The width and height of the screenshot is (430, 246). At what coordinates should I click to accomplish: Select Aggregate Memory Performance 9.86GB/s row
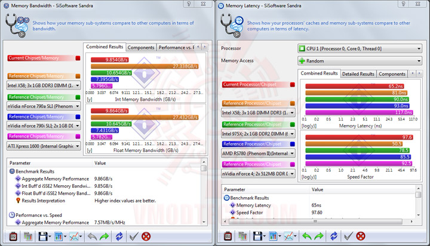[x=104, y=179]
